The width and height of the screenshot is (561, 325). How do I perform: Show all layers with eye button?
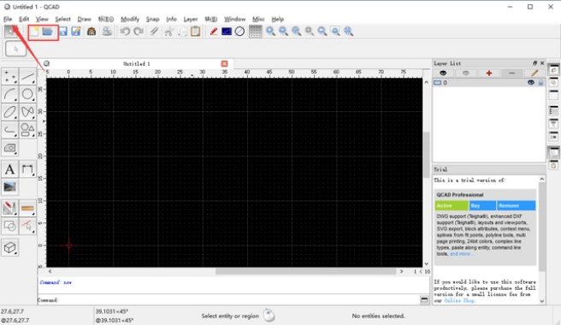point(443,73)
